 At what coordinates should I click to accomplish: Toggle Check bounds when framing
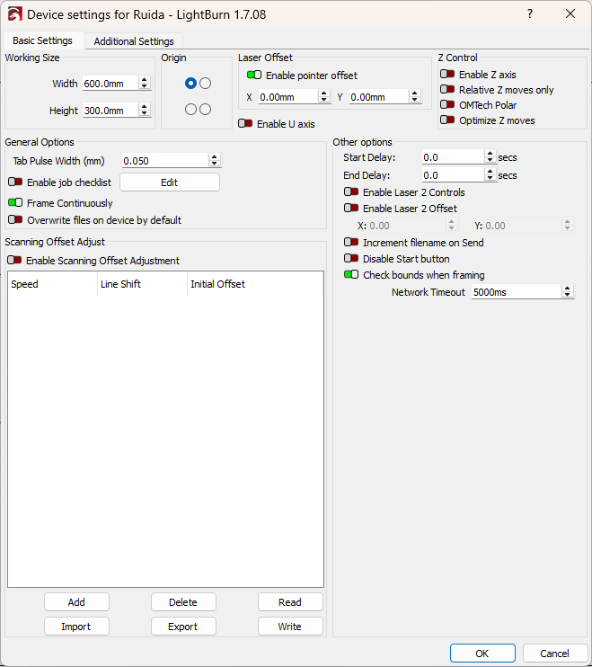pyautogui.click(x=351, y=274)
